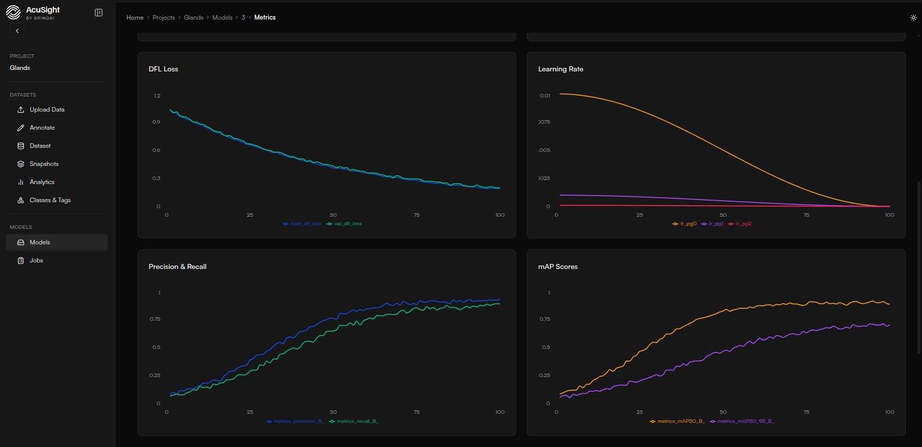922x447 pixels.
Task: Click the PROJECT section heading
Action: point(22,56)
